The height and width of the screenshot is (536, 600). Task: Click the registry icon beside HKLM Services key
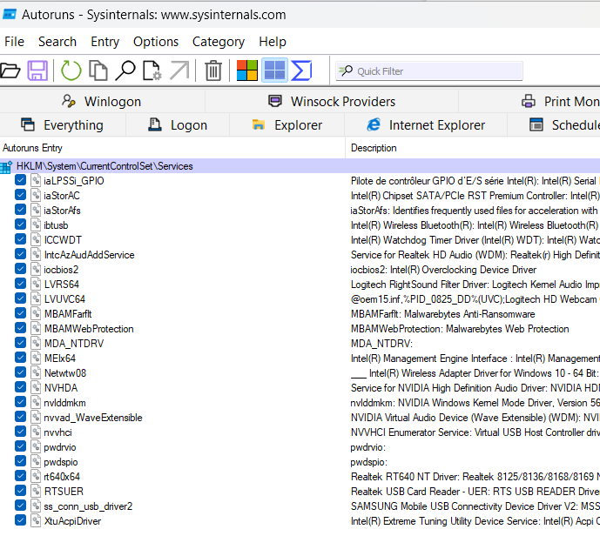pyautogui.click(x=6, y=167)
